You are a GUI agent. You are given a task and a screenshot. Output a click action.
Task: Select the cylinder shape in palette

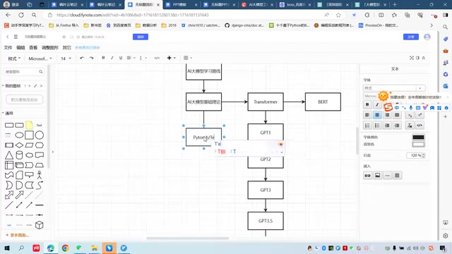point(19,155)
